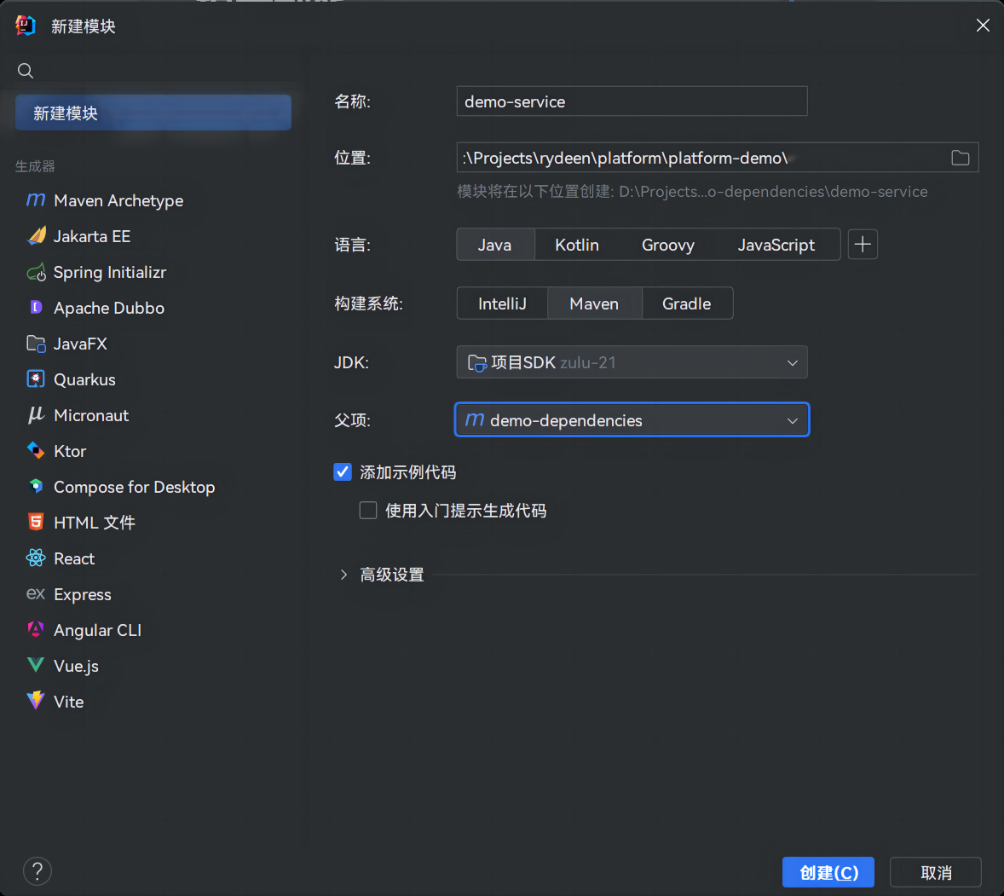Click the Maven Archetype generator icon

(x=36, y=200)
